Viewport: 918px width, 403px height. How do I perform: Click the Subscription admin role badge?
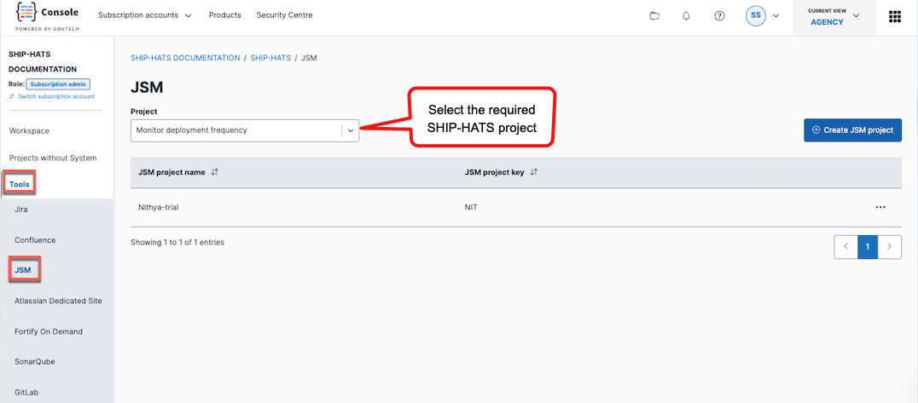58,84
